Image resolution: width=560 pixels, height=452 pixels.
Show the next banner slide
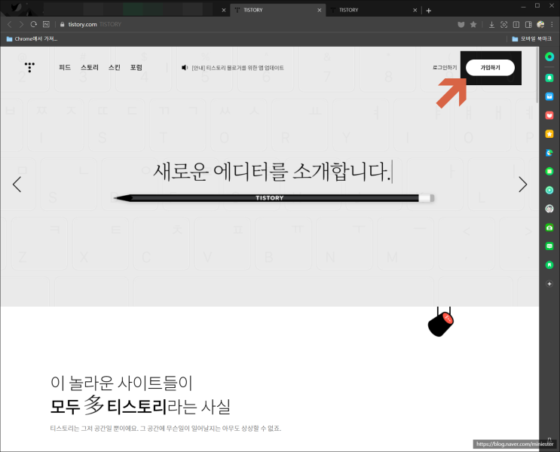click(x=522, y=185)
